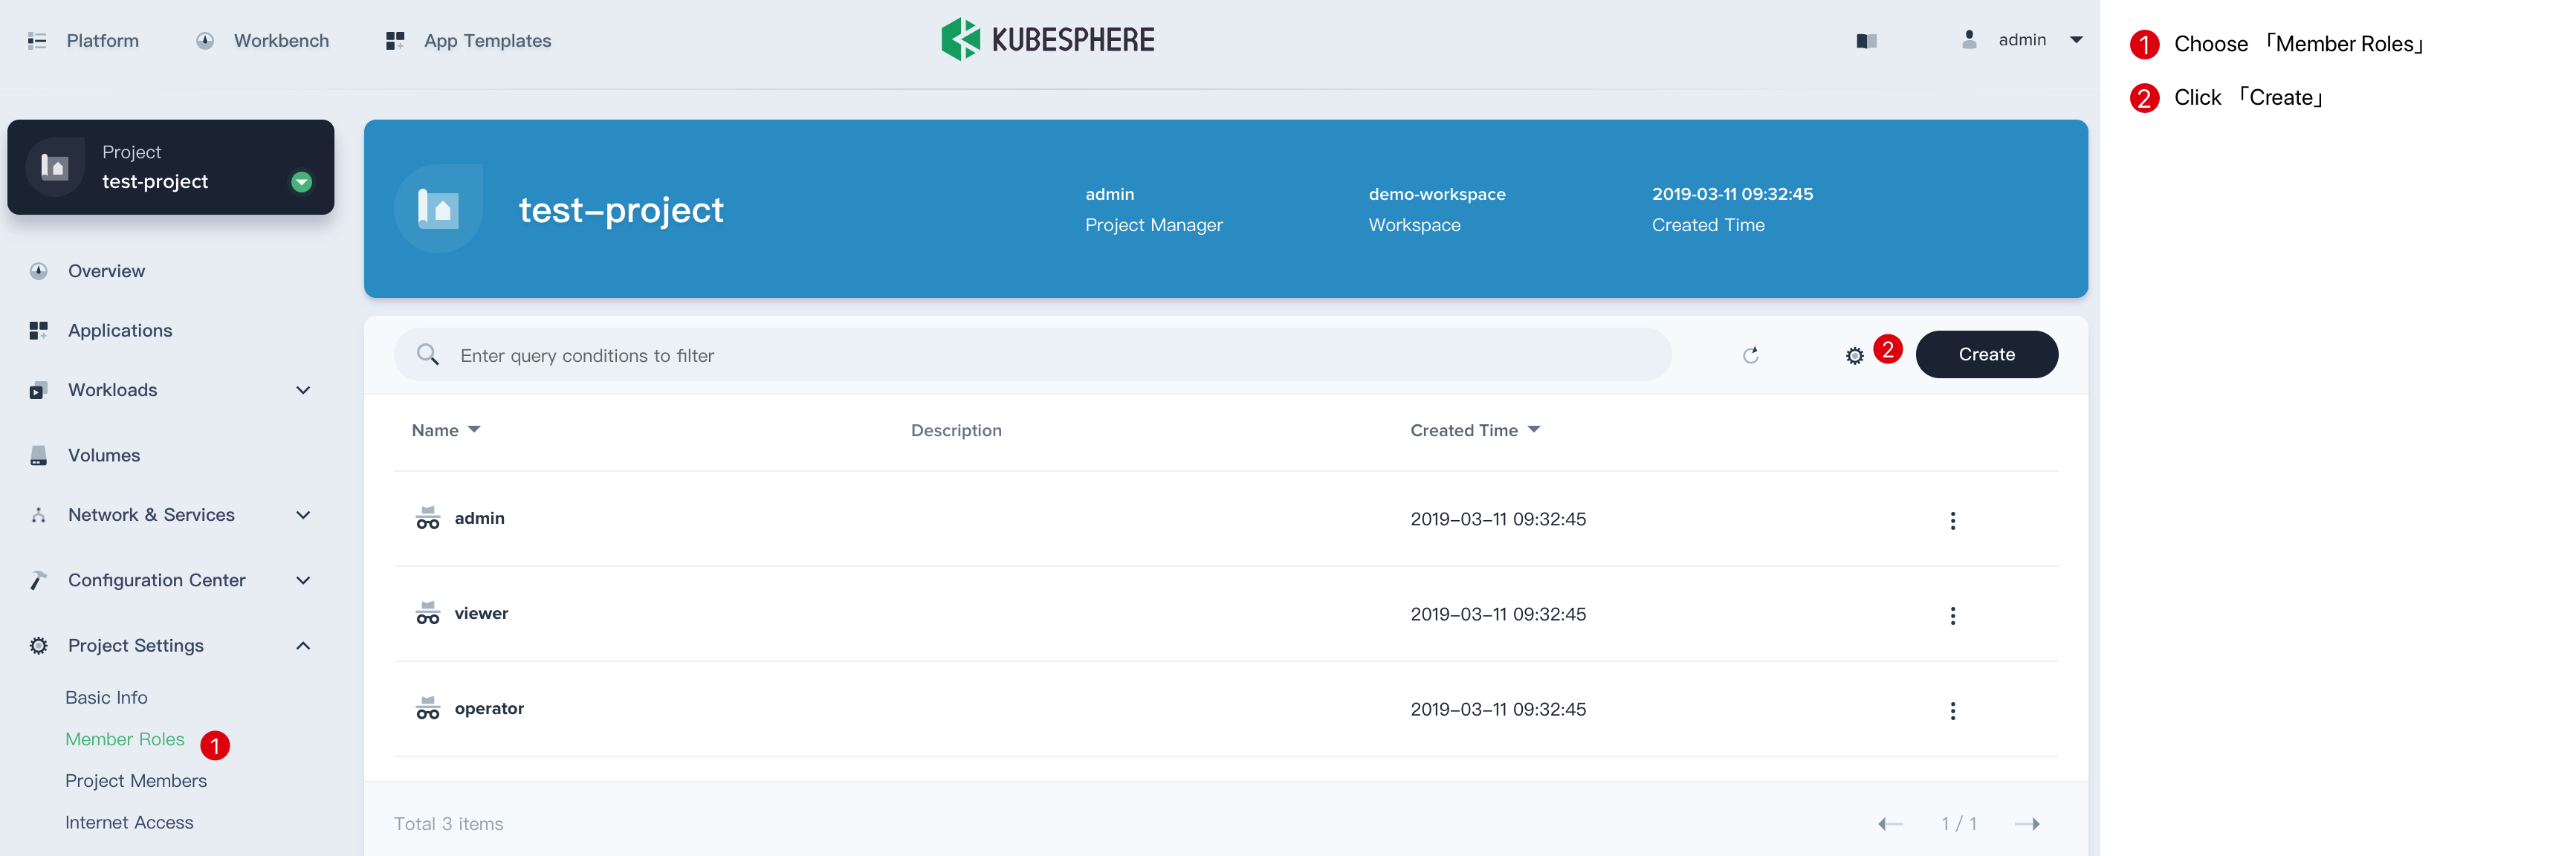Open Internet Access submenu

[129, 823]
